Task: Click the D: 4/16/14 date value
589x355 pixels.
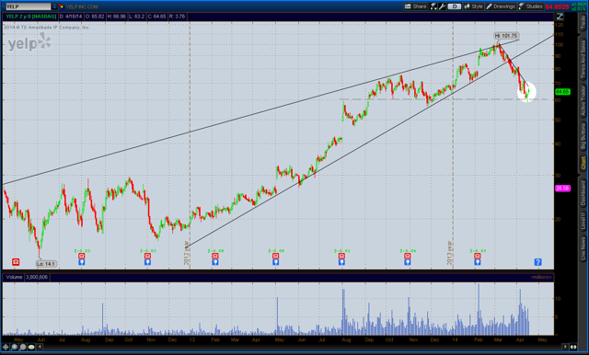Action: point(71,17)
